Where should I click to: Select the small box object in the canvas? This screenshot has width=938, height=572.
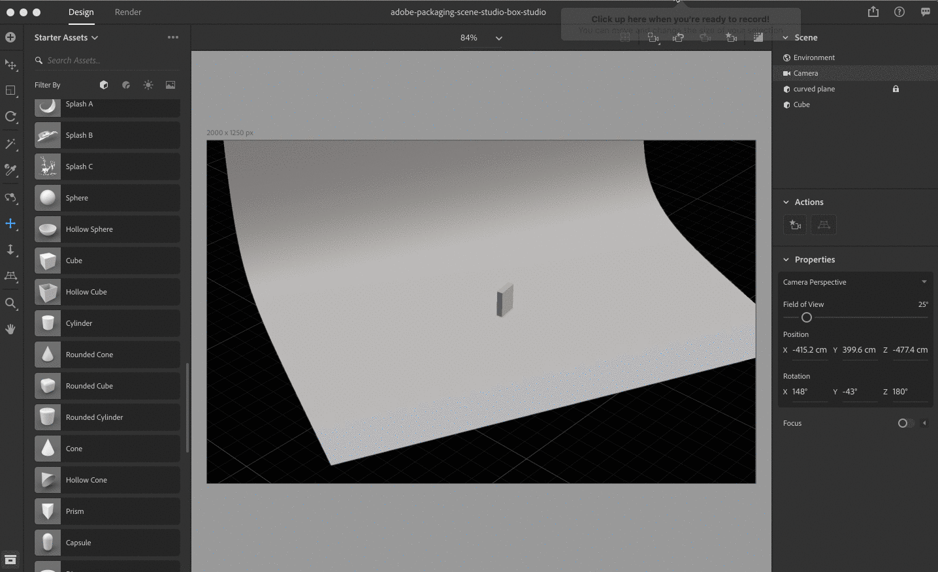505,300
